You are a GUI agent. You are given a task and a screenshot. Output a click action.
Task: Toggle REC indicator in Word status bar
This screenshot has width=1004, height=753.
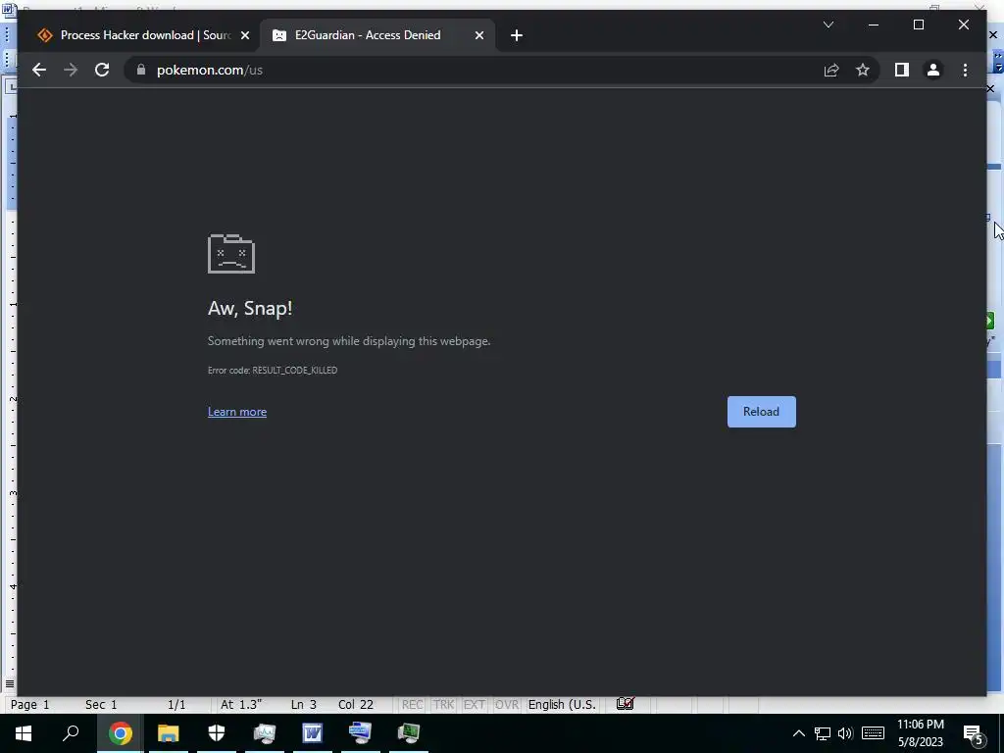[x=412, y=704]
